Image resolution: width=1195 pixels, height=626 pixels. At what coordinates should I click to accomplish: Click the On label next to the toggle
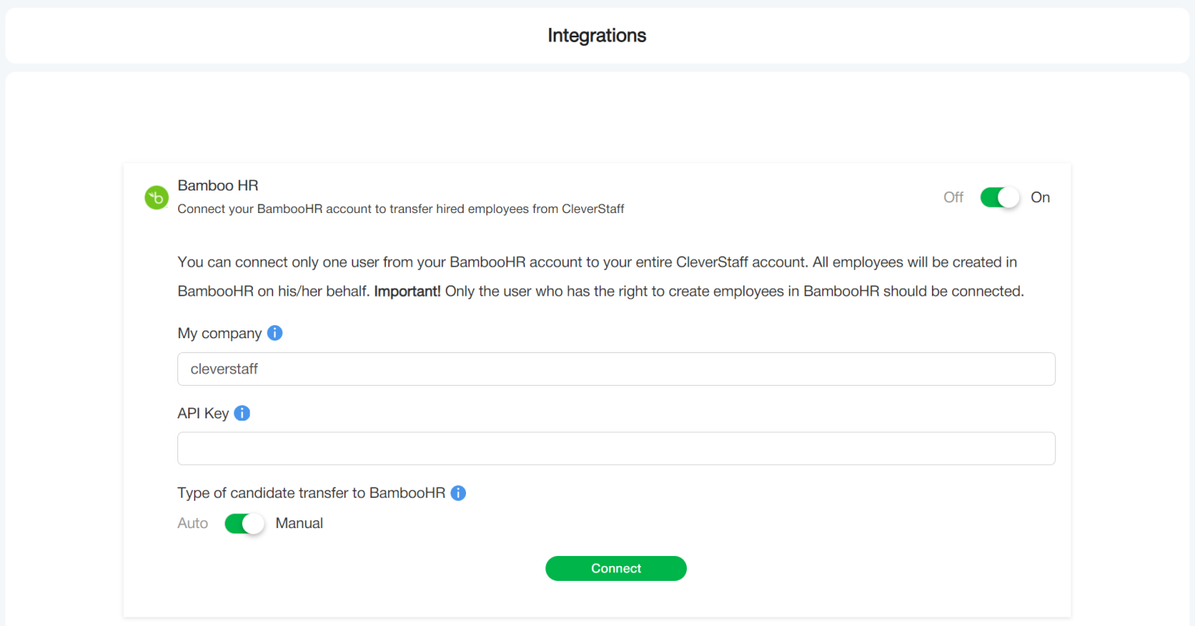click(x=1040, y=197)
